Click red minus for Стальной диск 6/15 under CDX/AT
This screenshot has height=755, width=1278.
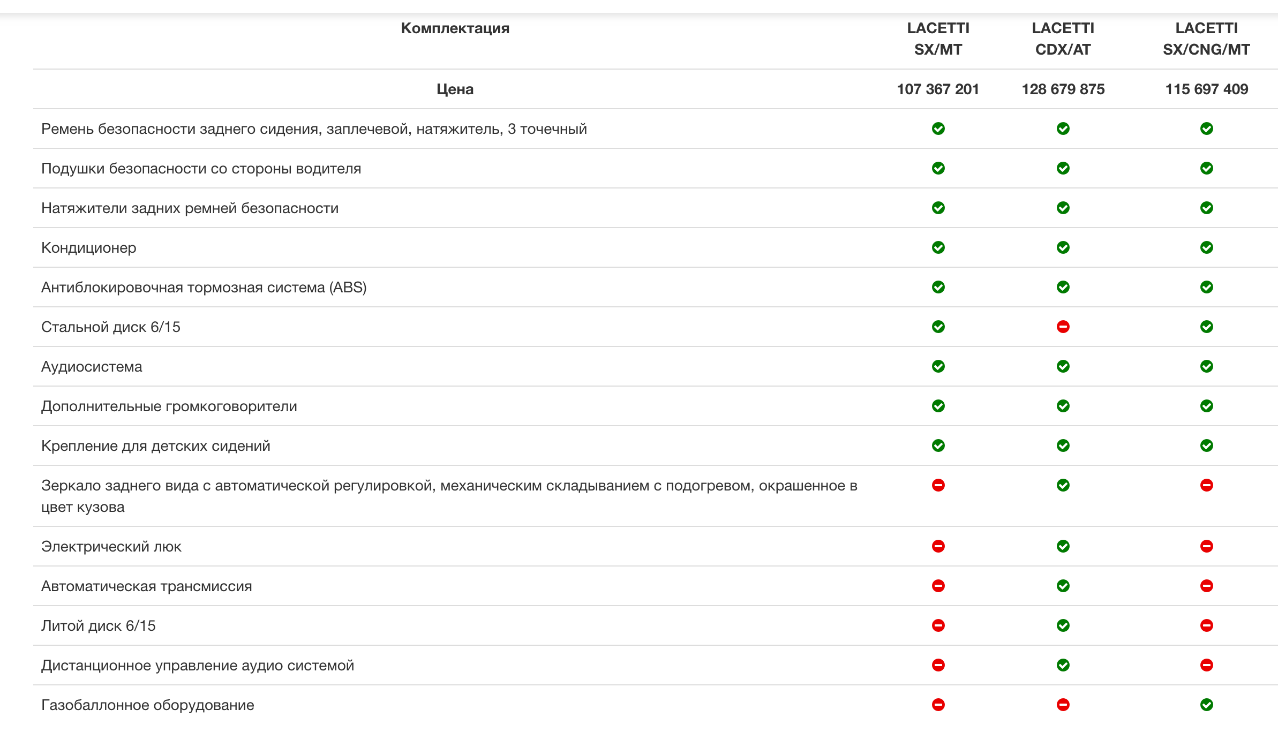click(1063, 327)
